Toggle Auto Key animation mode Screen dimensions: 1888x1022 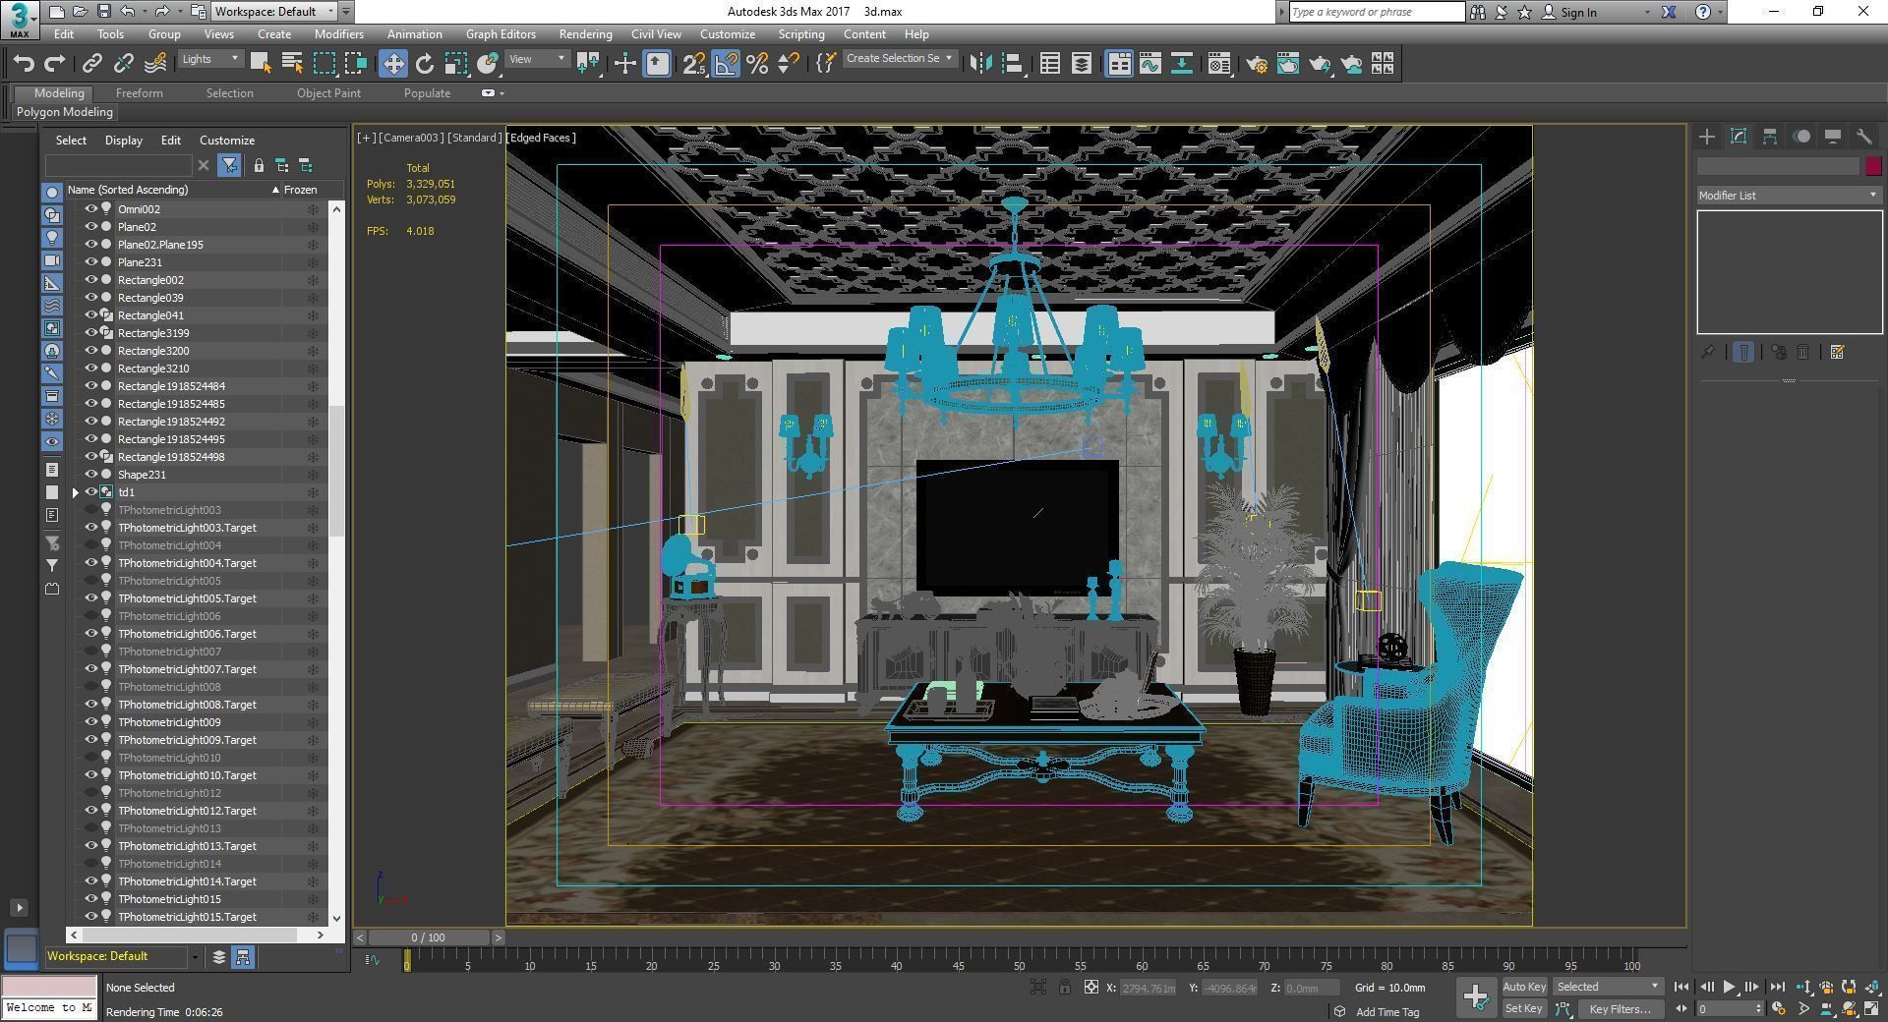click(1524, 987)
